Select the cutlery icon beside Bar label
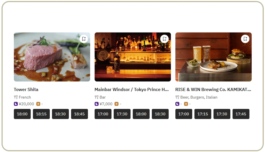265x152 pixels. (96, 97)
